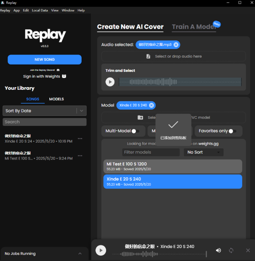Switch to the SONGS library tab
Image resolution: width=255 pixels, height=261 pixels.
[x=33, y=99]
